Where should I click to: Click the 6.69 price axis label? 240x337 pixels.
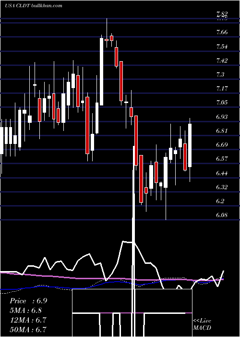222,144
